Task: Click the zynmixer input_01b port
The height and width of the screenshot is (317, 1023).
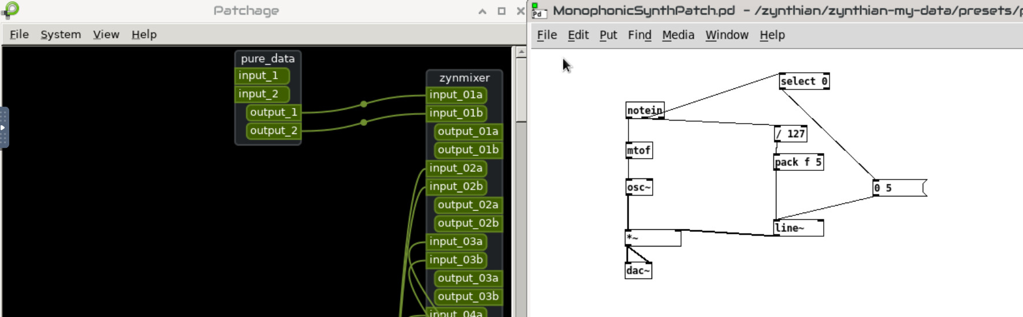Action: (x=456, y=113)
